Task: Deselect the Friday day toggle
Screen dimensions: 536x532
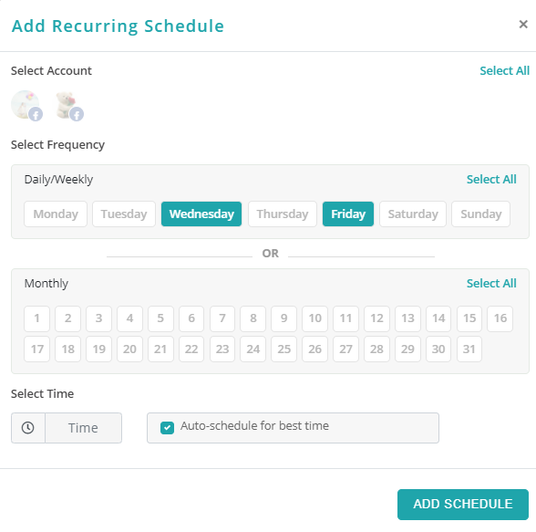Action: coord(348,214)
